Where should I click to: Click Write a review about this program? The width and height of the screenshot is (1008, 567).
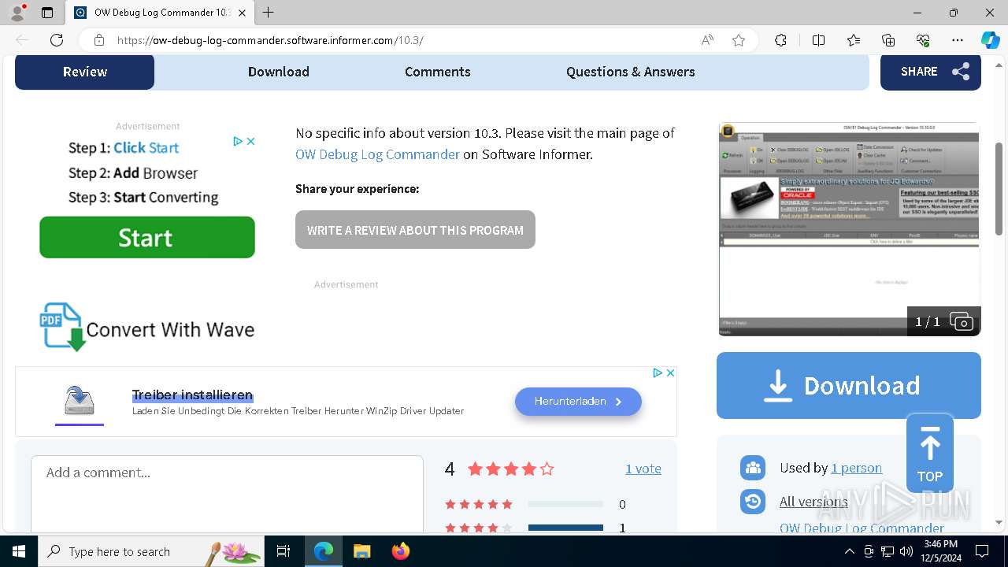tap(415, 230)
